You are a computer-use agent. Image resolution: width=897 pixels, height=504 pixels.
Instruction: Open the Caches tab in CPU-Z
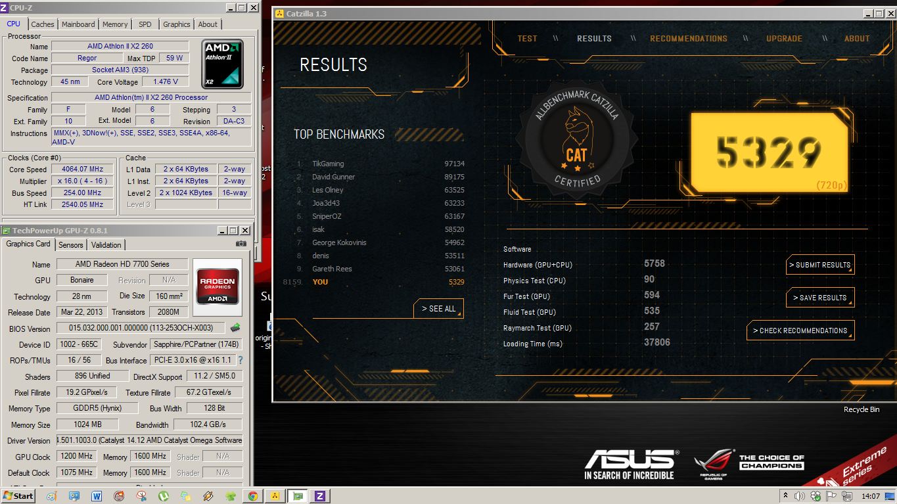click(x=43, y=24)
